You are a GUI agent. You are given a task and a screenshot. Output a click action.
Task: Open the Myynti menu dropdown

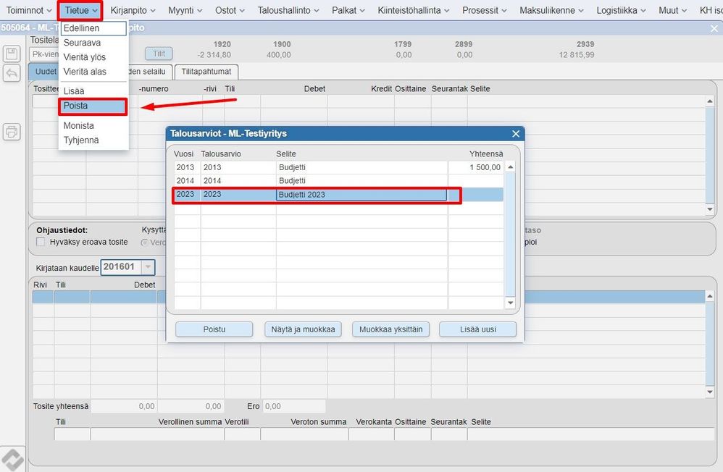pyautogui.click(x=185, y=10)
